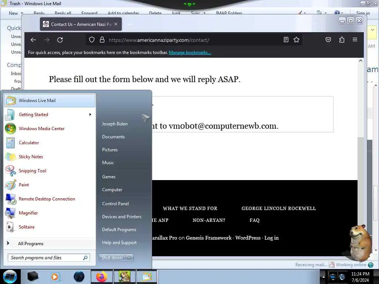This screenshot has width=379, height=284.
Task: Click WHAT WE STAND FOR footer link
Action: 190,209
